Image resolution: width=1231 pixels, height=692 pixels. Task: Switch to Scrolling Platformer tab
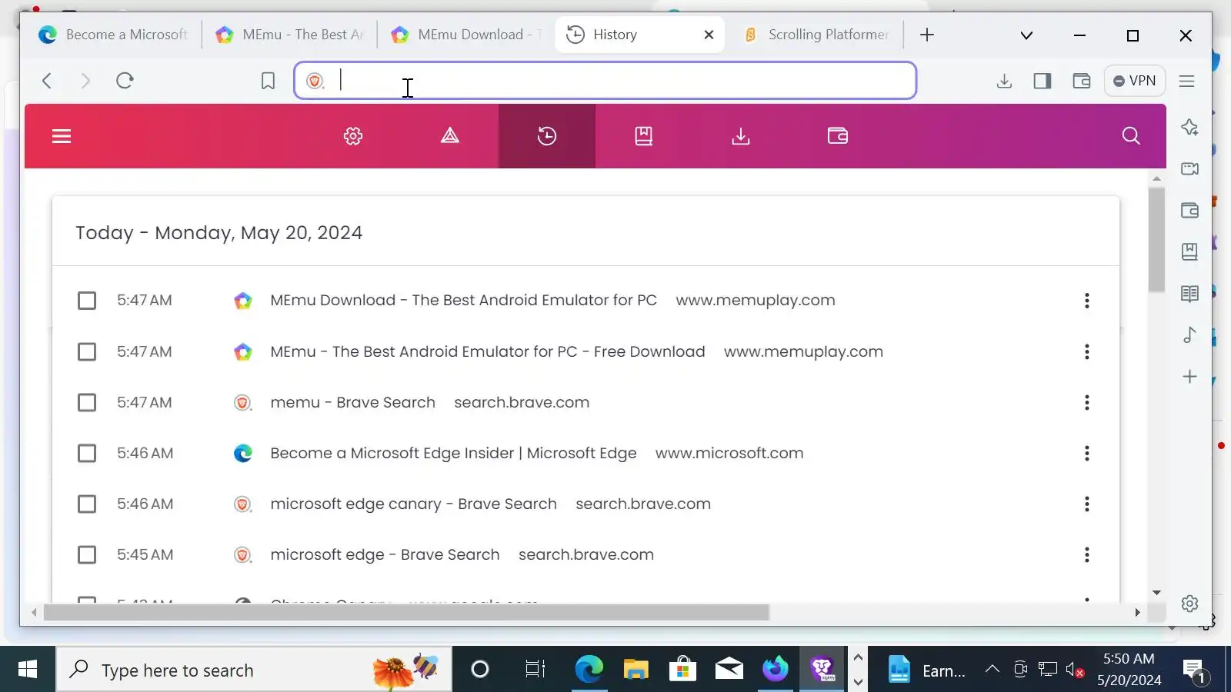tap(816, 35)
